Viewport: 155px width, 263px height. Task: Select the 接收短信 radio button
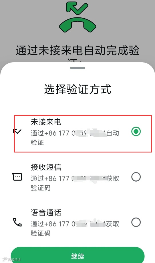click(x=136, y=177)
